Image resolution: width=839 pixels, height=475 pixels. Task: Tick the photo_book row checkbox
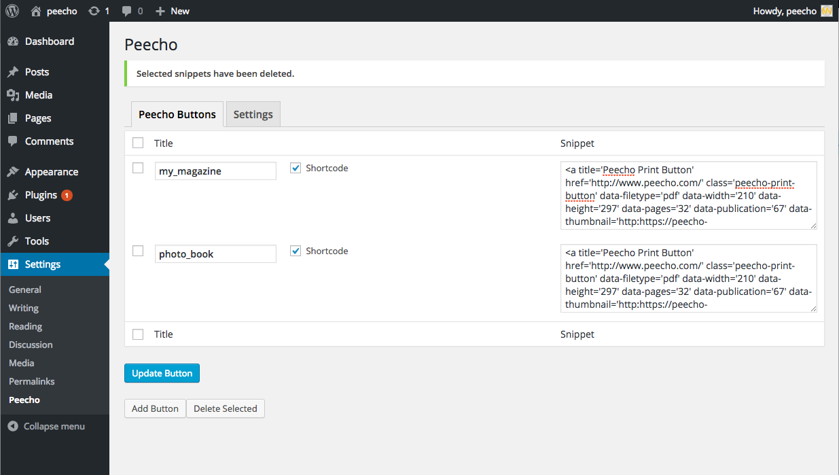[138, 251]
